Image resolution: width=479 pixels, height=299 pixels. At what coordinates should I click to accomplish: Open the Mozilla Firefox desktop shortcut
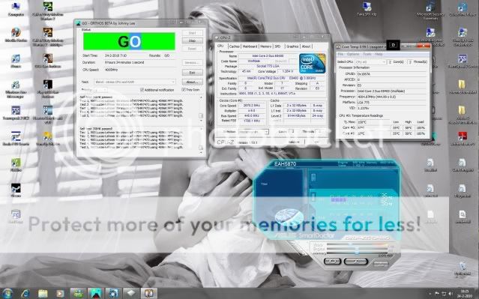click(16, 34)
